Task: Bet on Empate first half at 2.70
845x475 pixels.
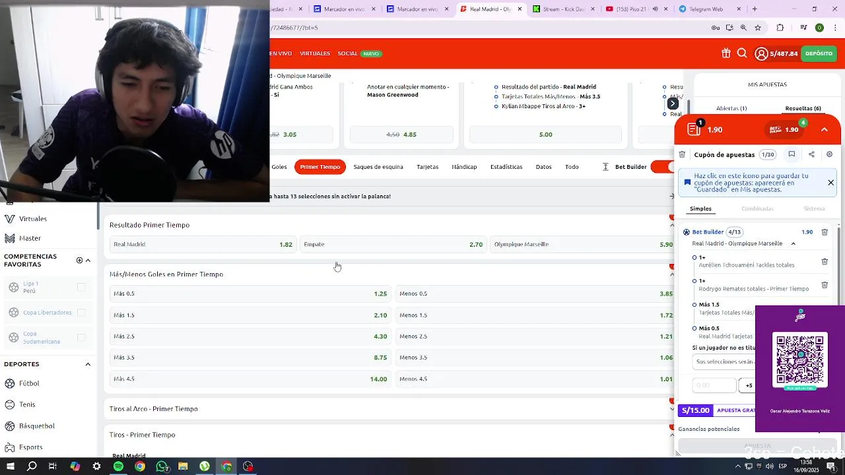Action: tap(393, 244)
